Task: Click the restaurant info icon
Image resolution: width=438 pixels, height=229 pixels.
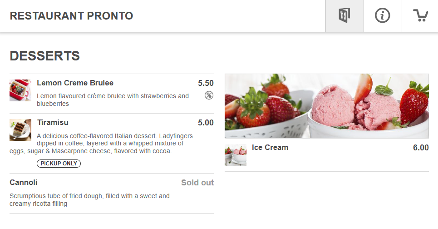Action: click(383, 16)
